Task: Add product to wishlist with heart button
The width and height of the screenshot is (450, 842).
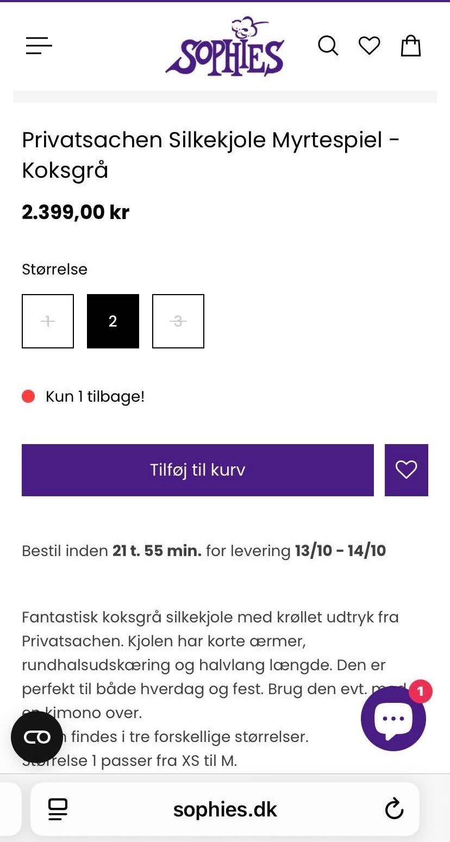Action: (x=407, y=470)
